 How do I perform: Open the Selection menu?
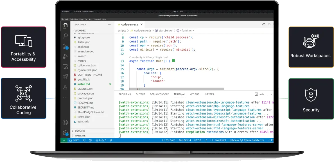tap(74, 19)
